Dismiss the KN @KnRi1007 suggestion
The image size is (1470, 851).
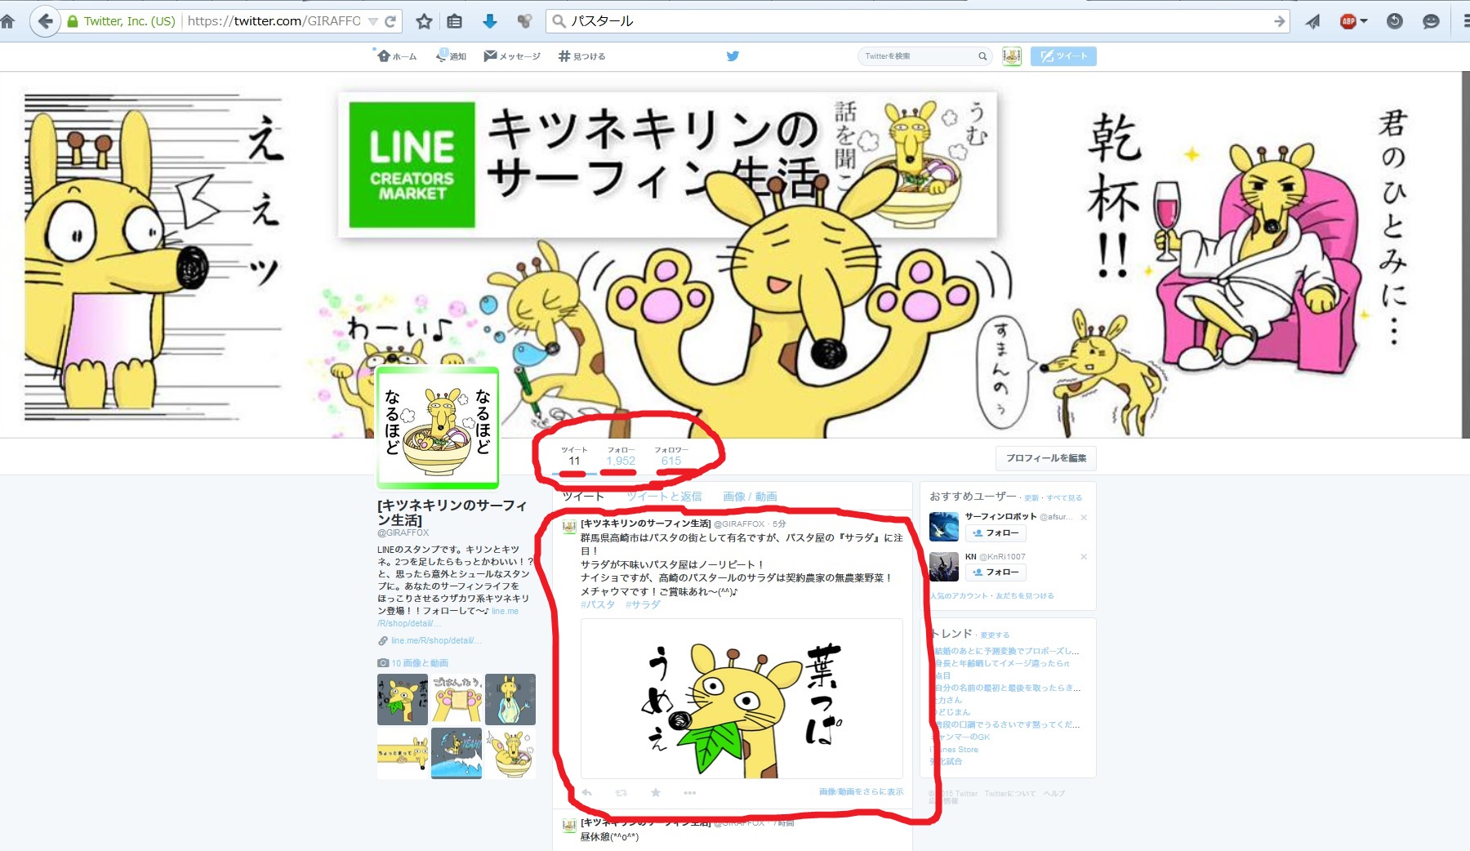click(x=1084, y=556)
